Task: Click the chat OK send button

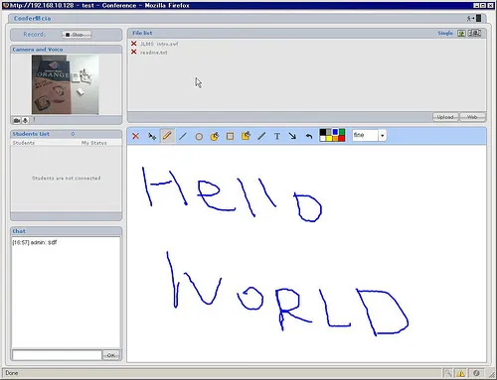Action: pyautogui.click(x=111, y=355)
